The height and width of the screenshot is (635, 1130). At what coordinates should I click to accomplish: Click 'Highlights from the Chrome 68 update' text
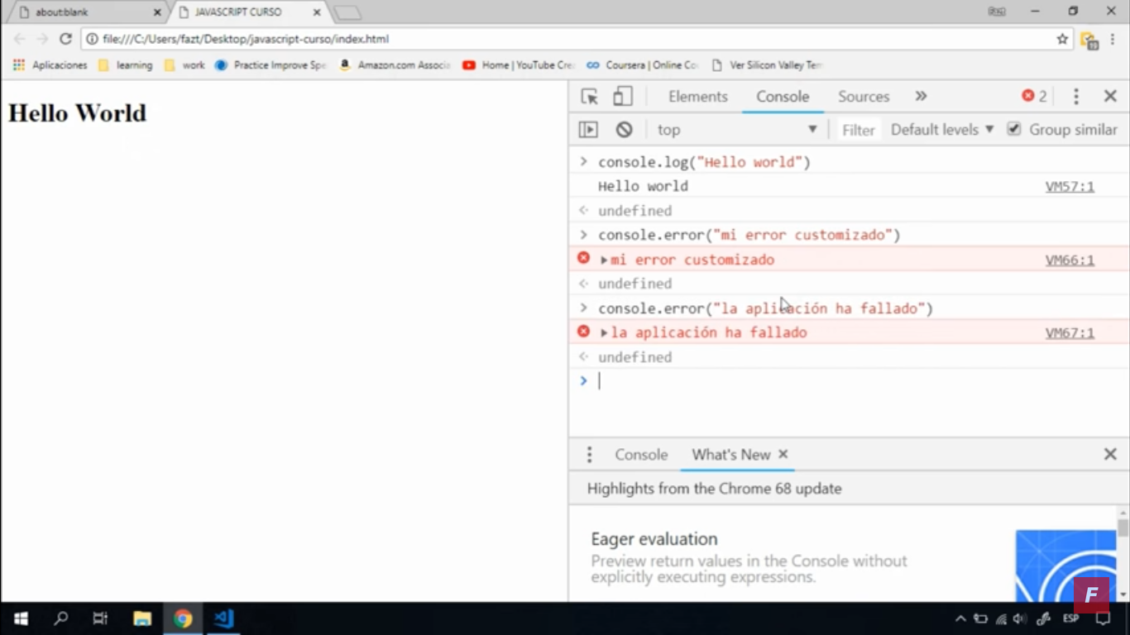(714, 489)
